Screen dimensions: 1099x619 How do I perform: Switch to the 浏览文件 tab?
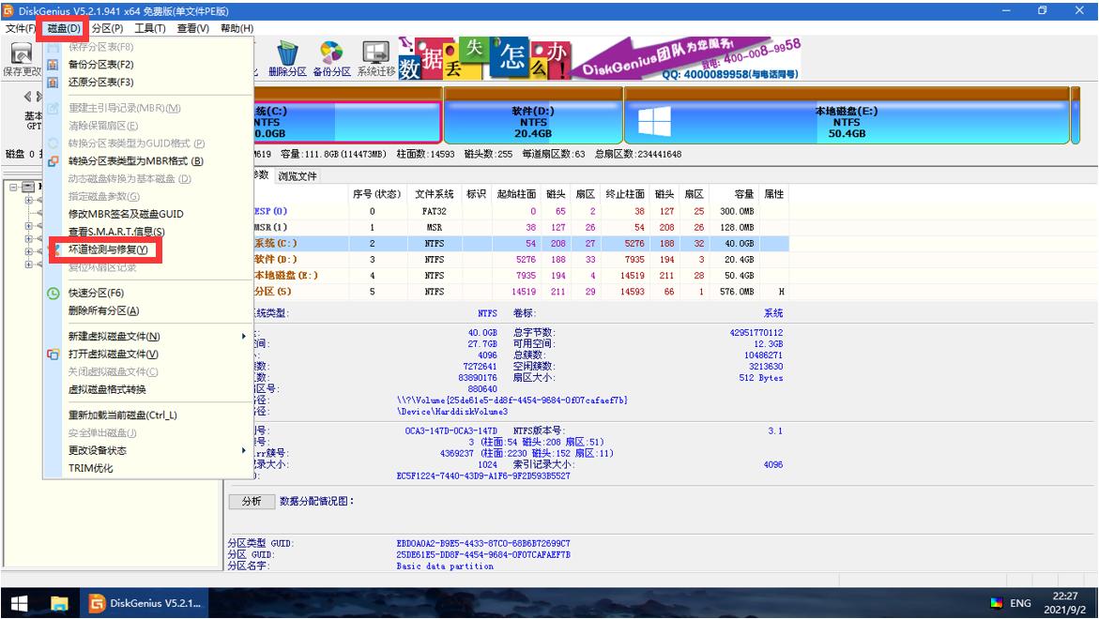(297, 175)
